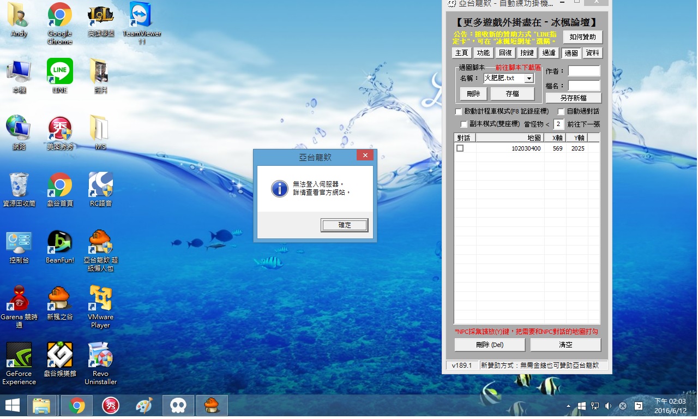The image size is (698, 419).
Task: Enable 副本模式(雙座標) checkbox
Action: [x=464, y=124]
